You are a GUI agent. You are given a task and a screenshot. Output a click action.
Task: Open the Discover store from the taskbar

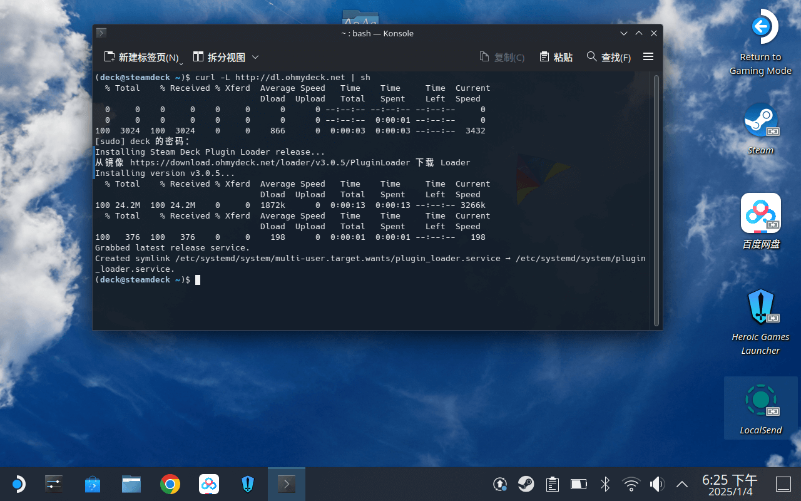[93, 484]
